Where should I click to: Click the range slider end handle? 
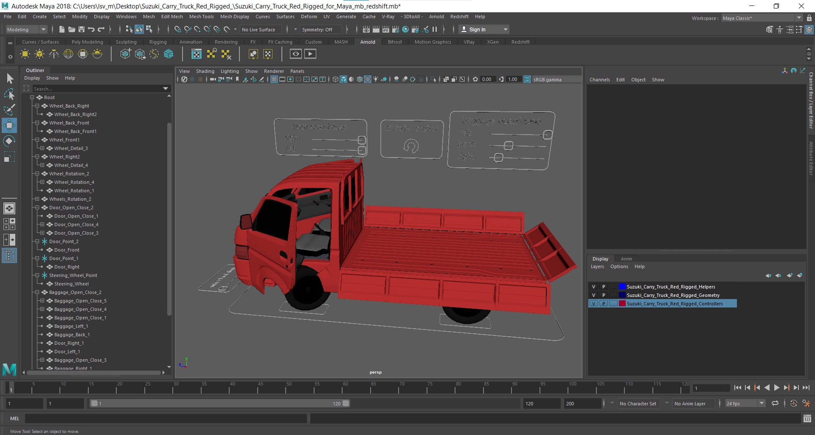click(x=346, y=403)
